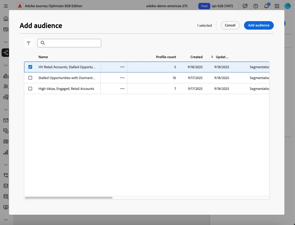Screen dimensions: 295x225
Task: Focus the audience search field
Action: 69,43
